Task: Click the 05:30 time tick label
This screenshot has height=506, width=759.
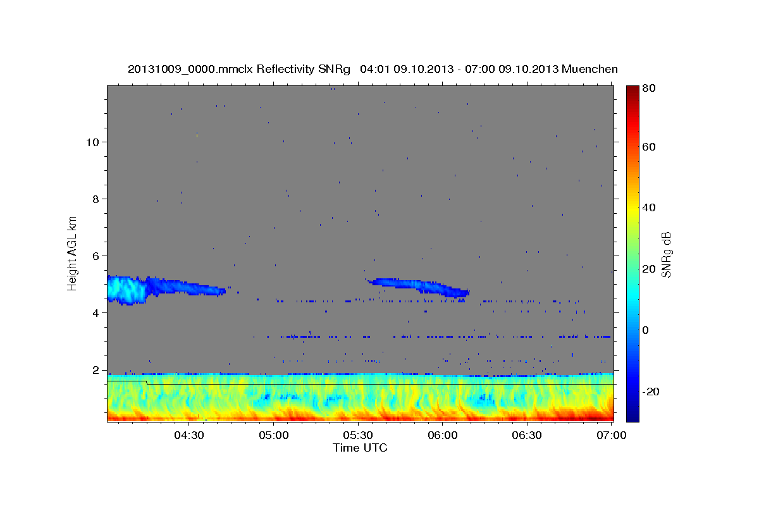Action: tap(358, 435)
